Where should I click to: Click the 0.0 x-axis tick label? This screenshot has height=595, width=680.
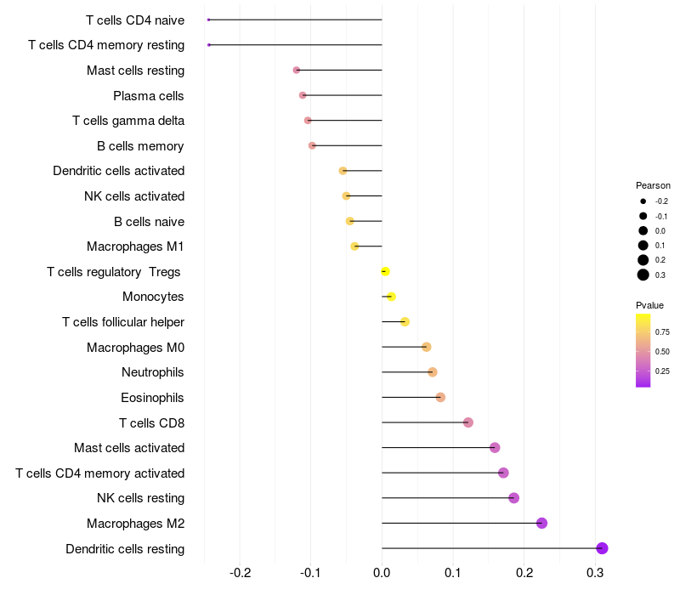382,573
